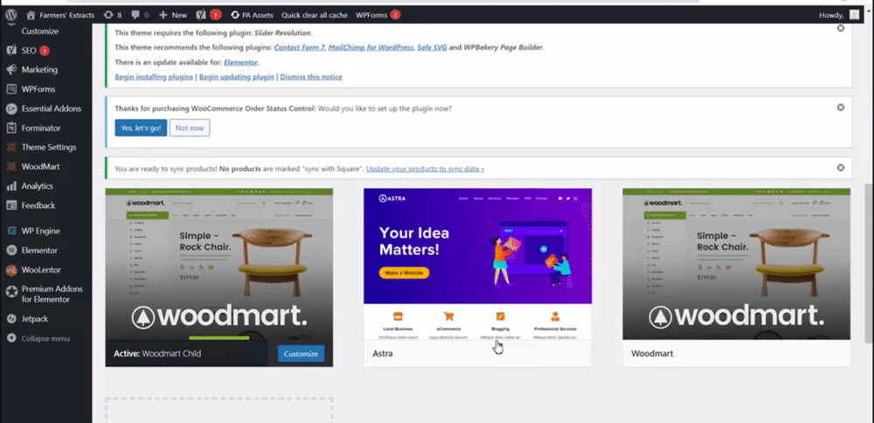874x423 pixels.
Task: Dismiss the theme plugins notice
Action: (841, 28)
